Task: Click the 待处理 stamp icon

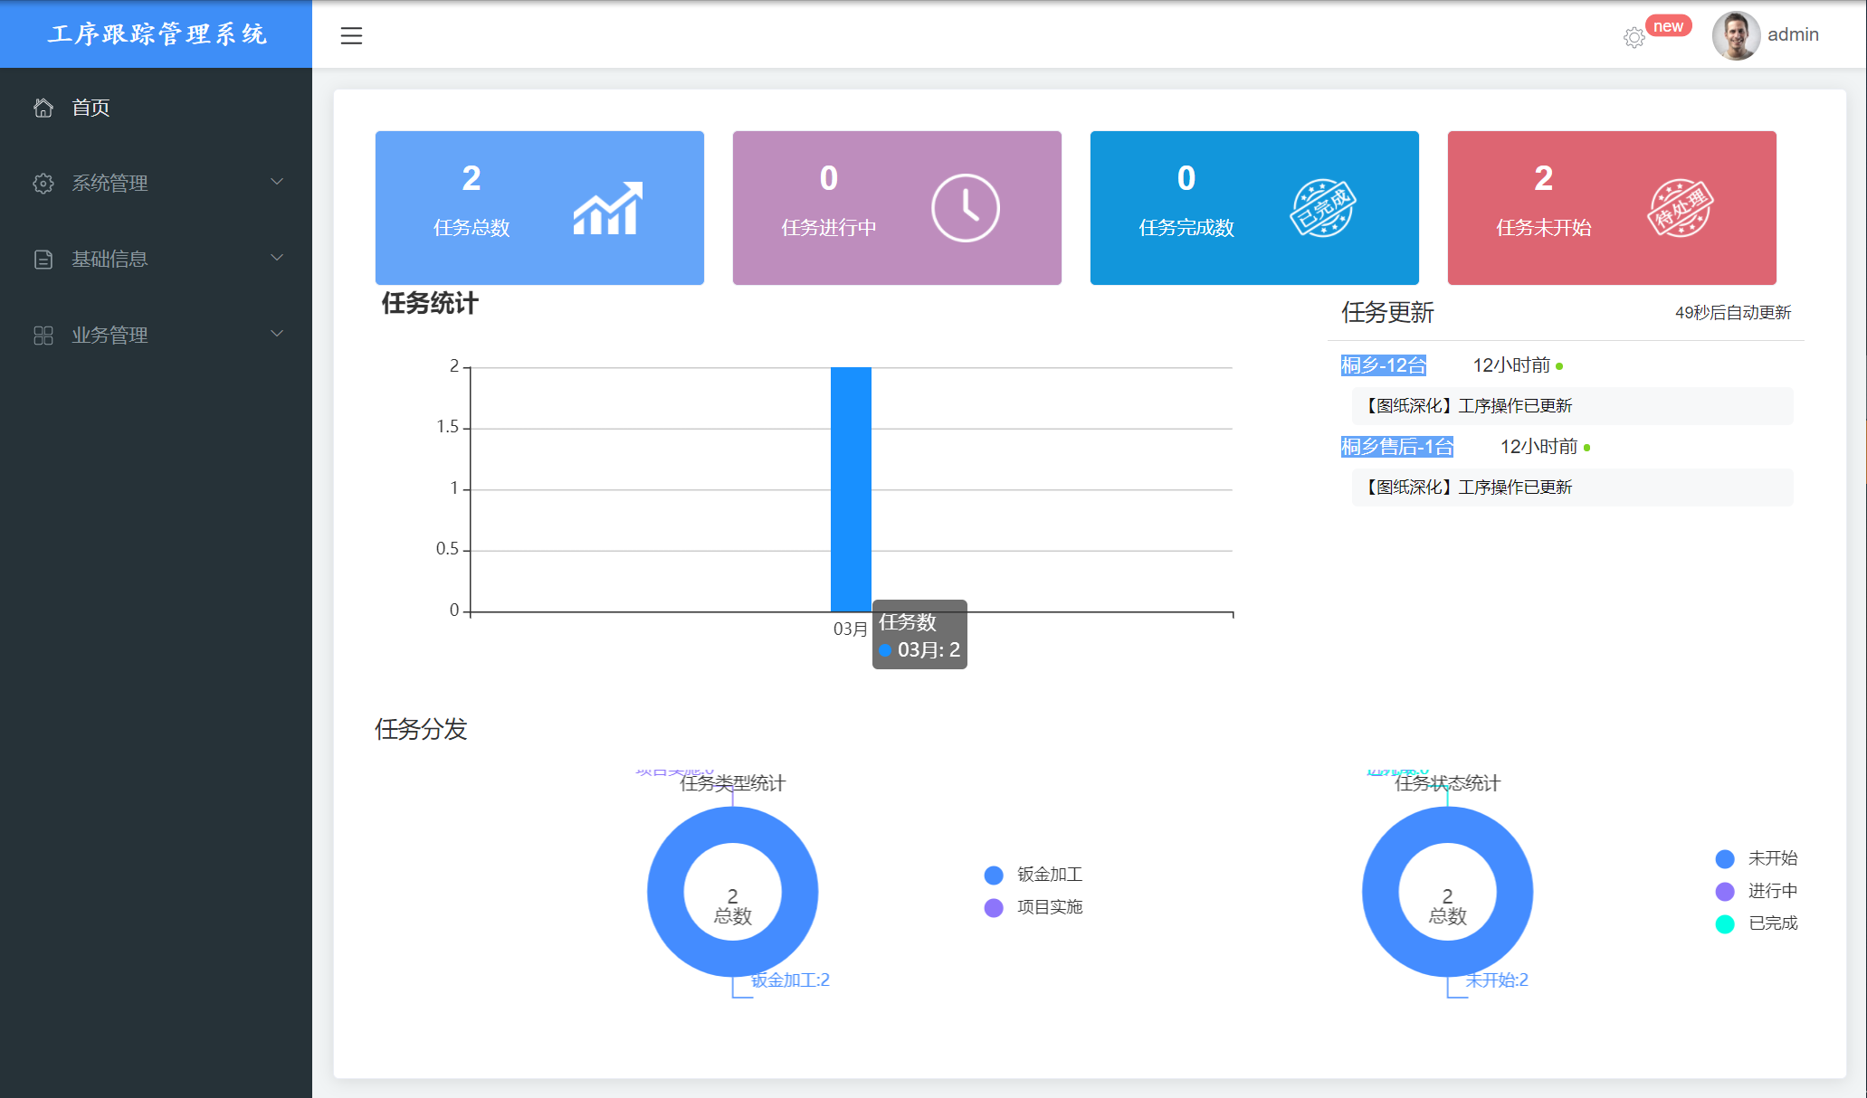Action: (x=1680, y=208)
